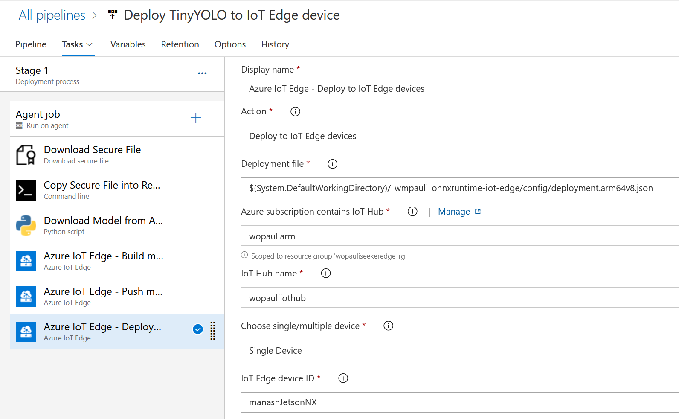Add a task to Agent job
This screenshot has width=679, height=419.
(196, 118)
